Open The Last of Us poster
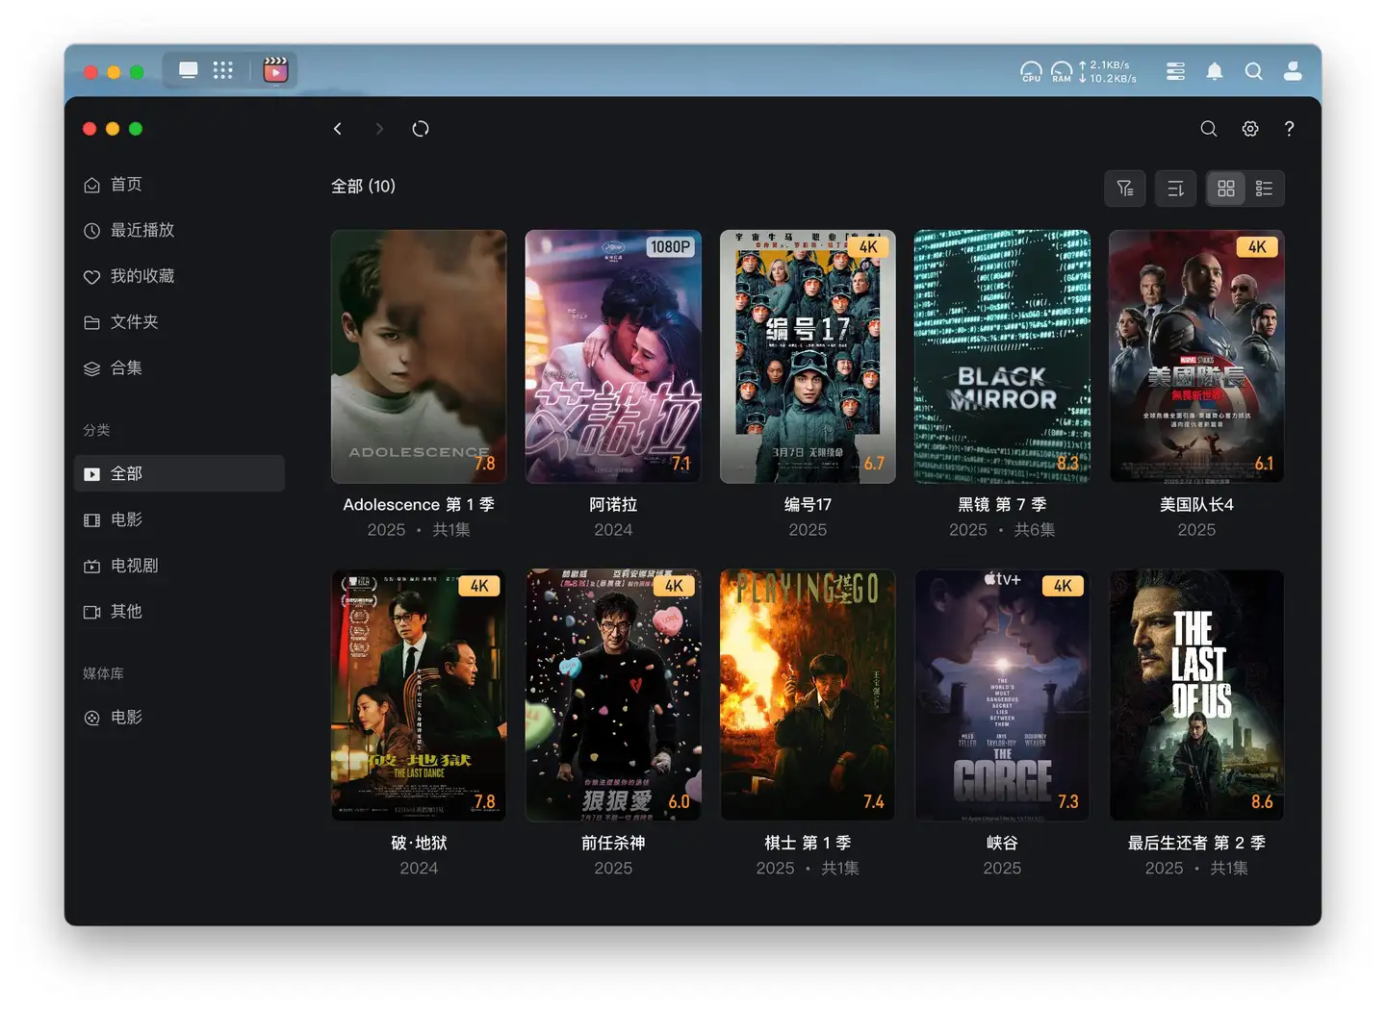1386x1011 pixels. [1196, 695]
